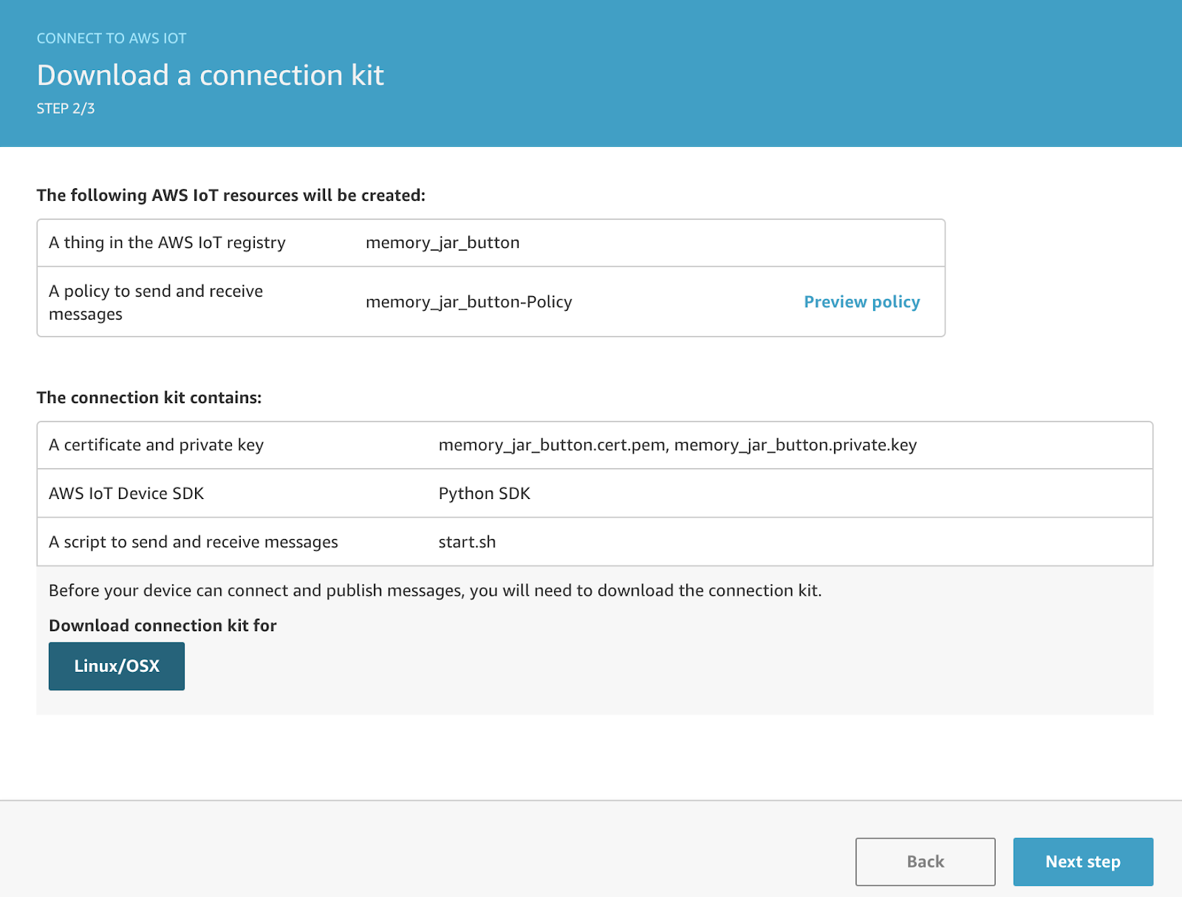Click 'The following AWS IoT resources' heading
Image resolution: width=1182 pixels, height=897 pixels.
point(231,196)
